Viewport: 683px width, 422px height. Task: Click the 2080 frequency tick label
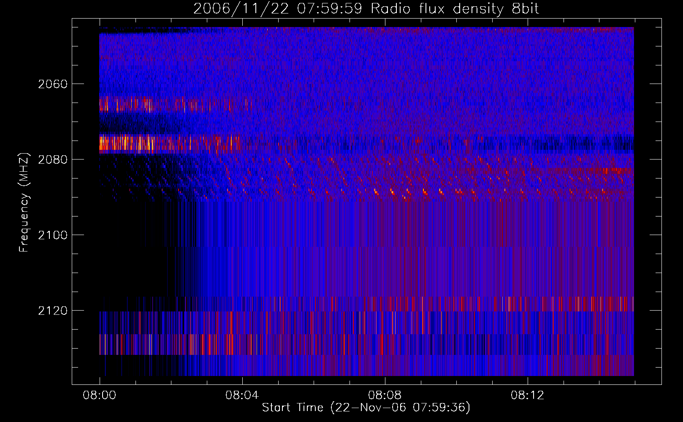53,160
